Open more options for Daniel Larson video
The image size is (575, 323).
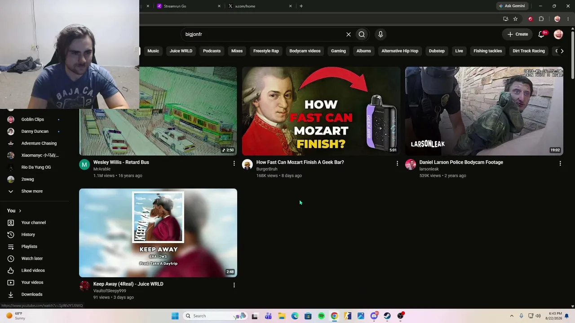point(560,163)
